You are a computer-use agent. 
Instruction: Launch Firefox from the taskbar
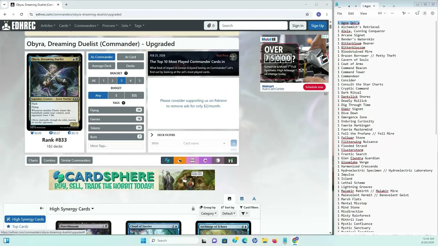(x=275, y=241)
